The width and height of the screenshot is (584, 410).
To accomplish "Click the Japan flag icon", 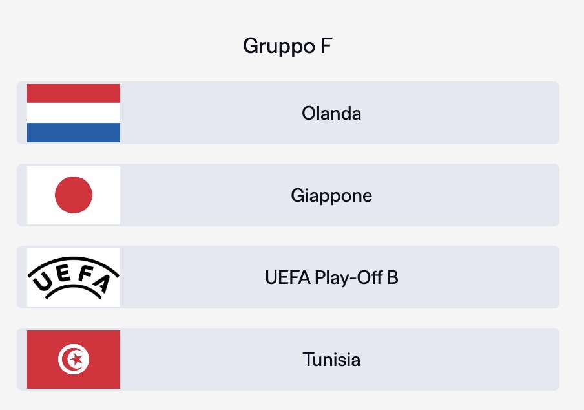I will click(74, 195).
